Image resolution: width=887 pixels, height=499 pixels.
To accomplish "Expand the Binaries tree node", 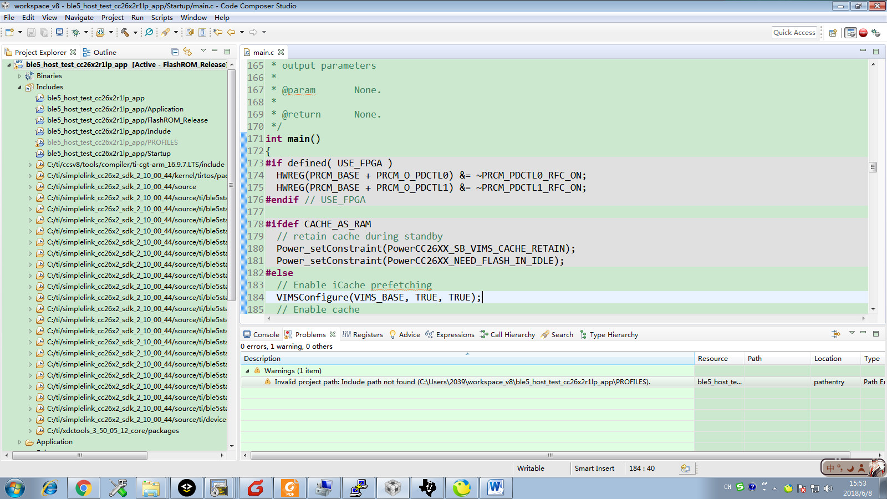I will pos(19,76).
